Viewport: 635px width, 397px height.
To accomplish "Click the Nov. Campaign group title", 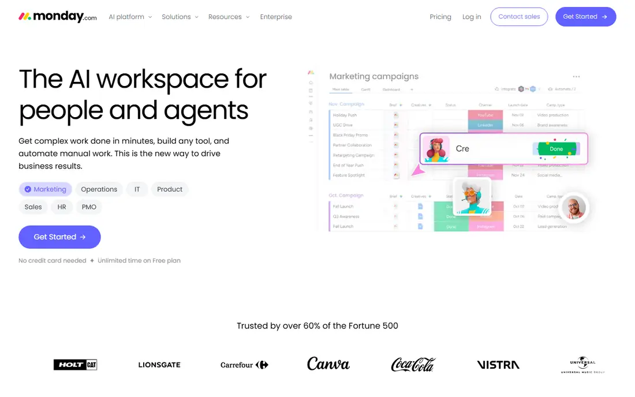I will click(x=346, y=104).
